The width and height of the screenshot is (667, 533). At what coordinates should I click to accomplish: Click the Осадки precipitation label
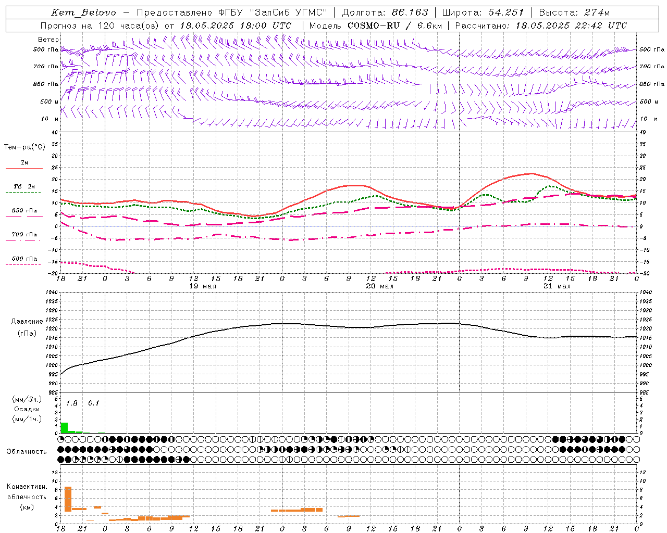click(x=27, y=409)
